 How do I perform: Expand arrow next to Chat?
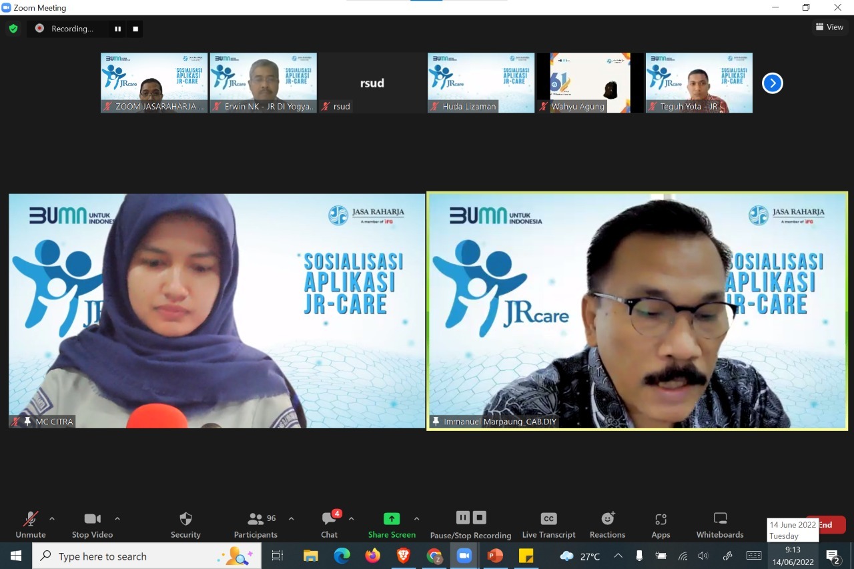(351, 519)
